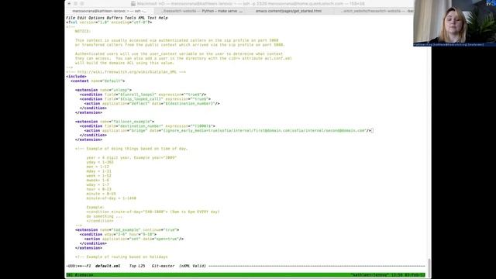Click the extension tod_example line
This screenshot has height=279, width=496.
point(127,230)
